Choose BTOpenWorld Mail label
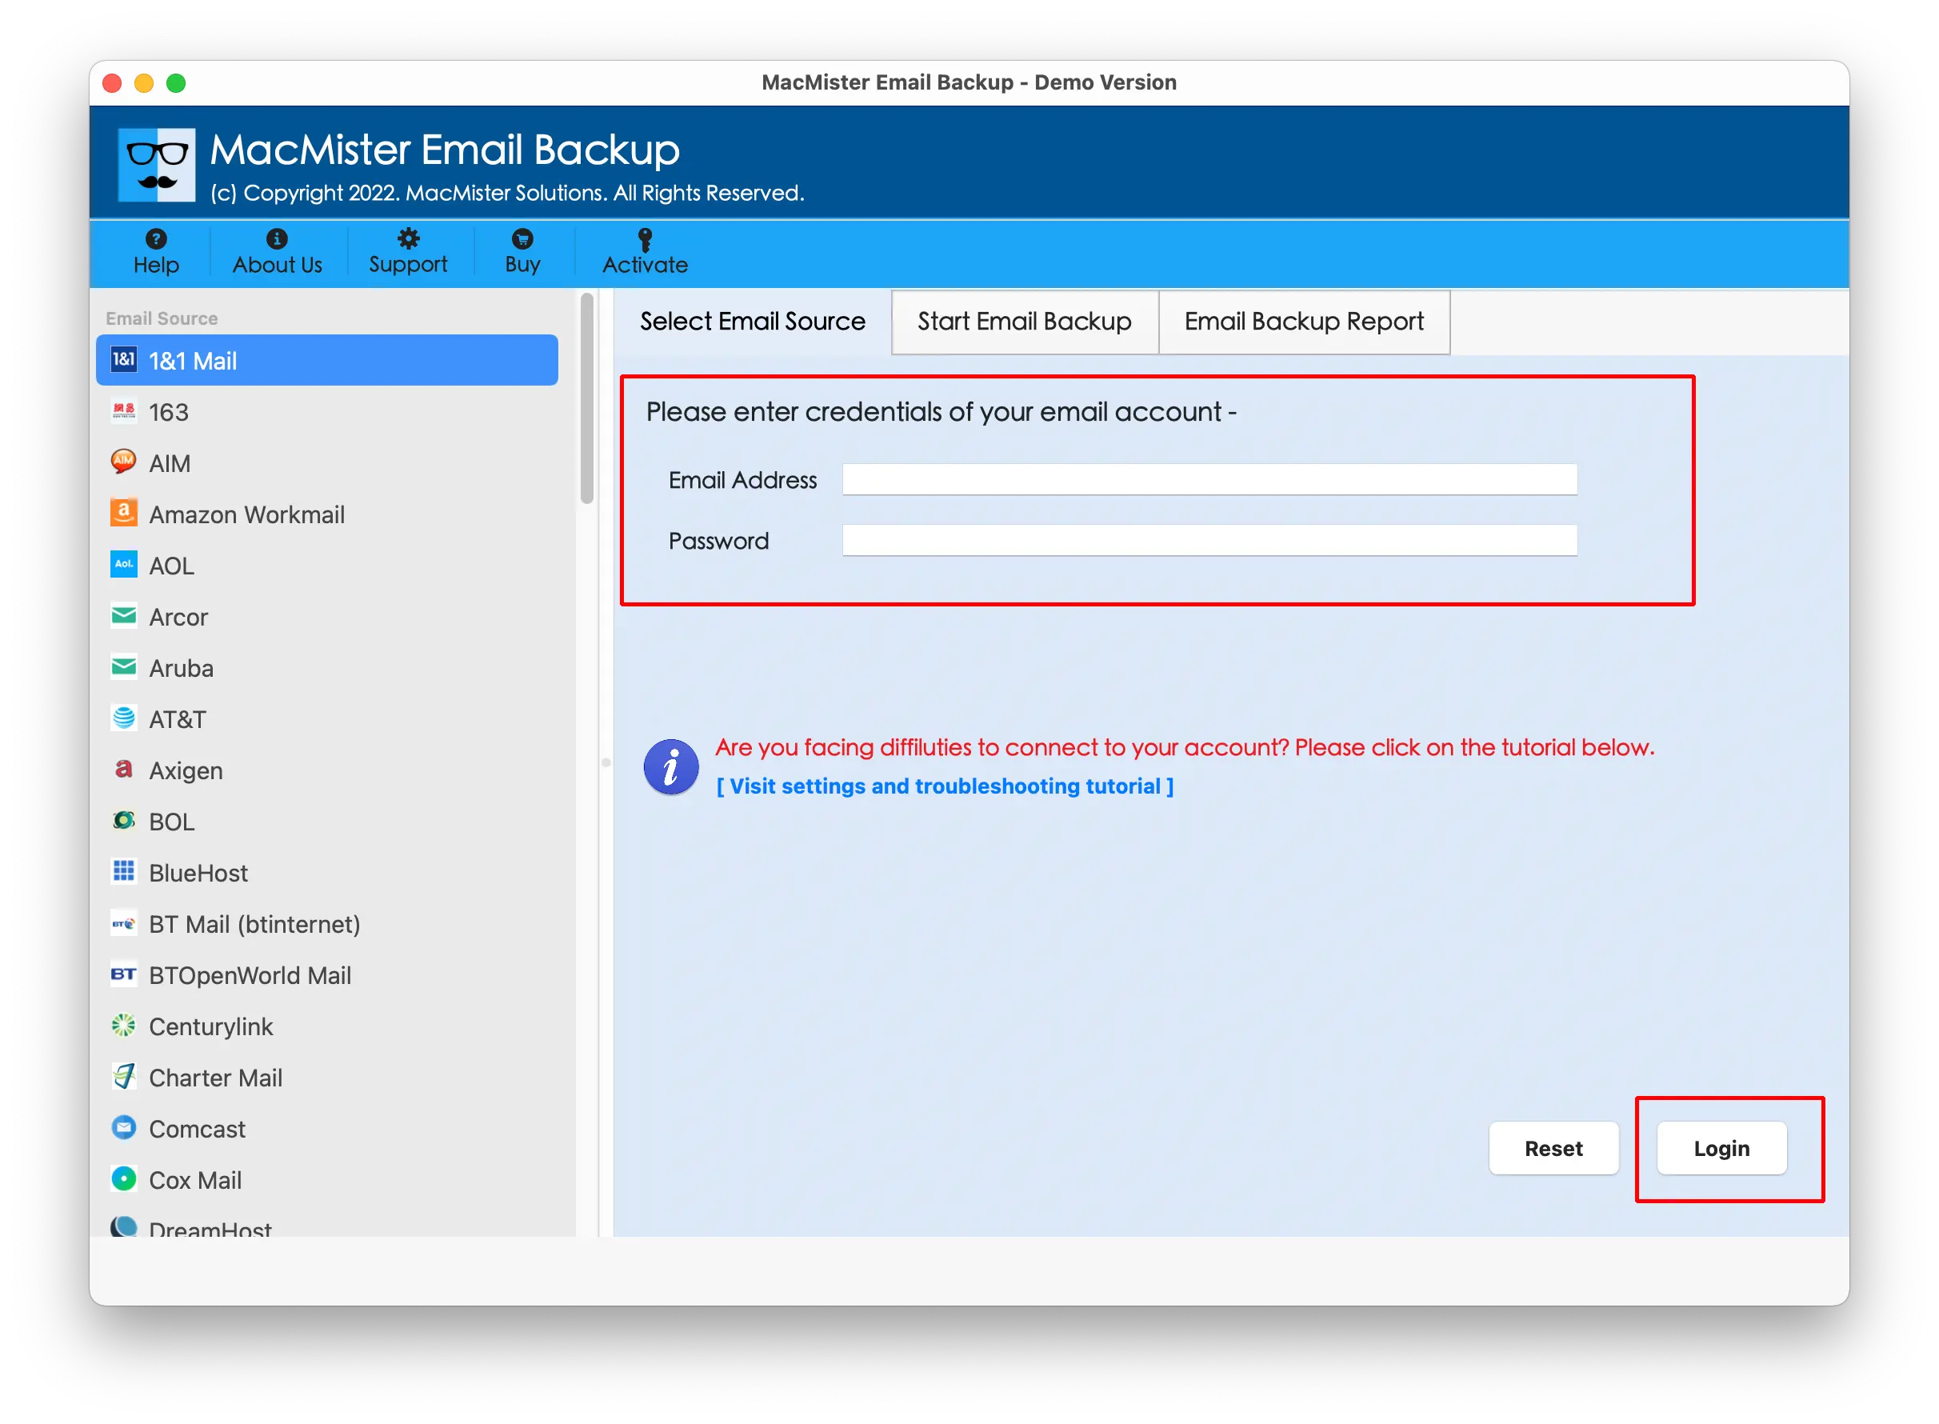The image size is (1939, 1424). [250, 975]
